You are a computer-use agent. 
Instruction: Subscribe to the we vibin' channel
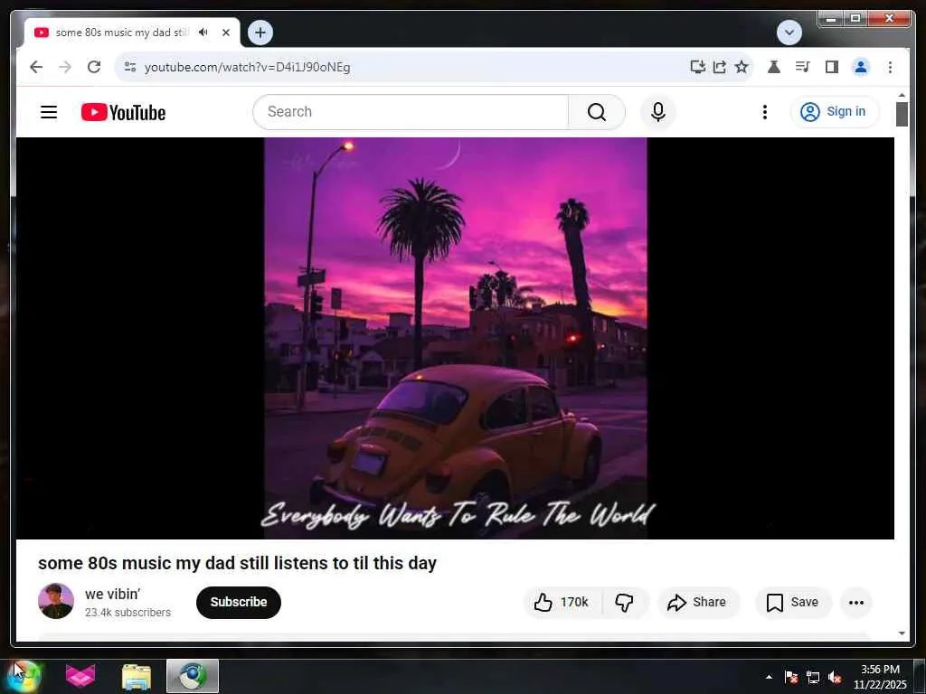click(x=239, y=602)
